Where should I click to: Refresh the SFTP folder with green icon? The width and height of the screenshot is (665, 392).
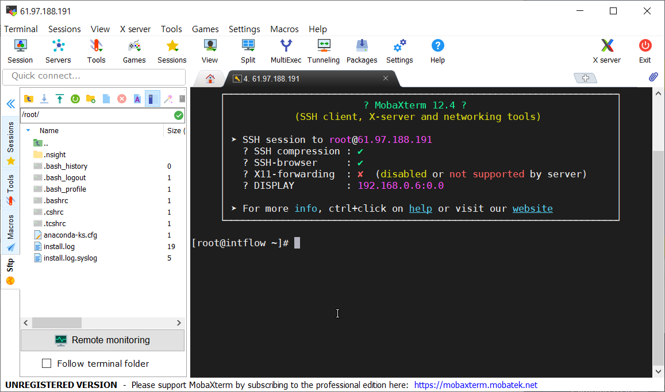click(x=75, y=99)
